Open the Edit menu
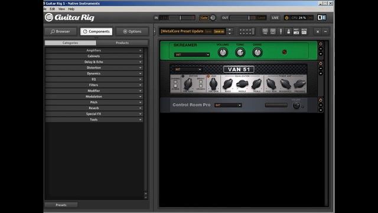The width and height of the screenshot is (378, 213). [53, 9]
